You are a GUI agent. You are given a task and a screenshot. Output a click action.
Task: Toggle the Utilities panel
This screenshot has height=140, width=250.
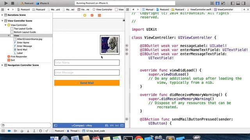click(x=243, y=3)
